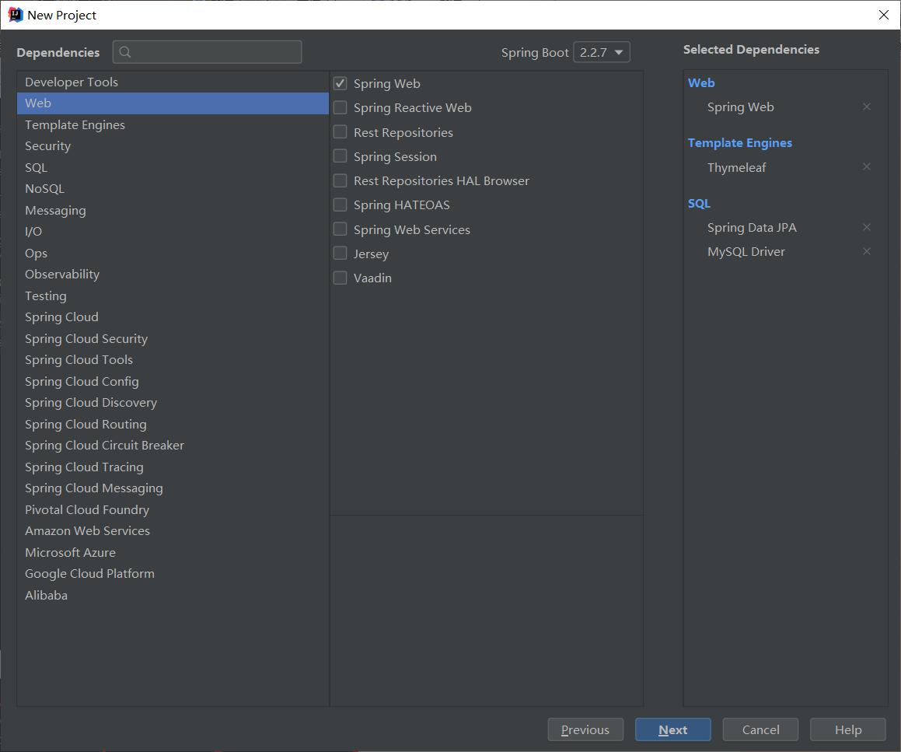Remove Spring Web from selected dependencies

(x=867, y=107)
